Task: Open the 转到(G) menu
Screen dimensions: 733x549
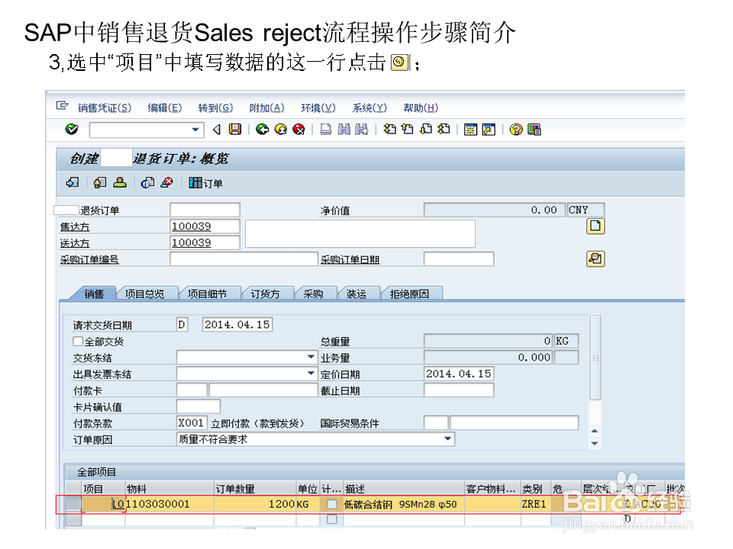Action: [x=215, y=108]
